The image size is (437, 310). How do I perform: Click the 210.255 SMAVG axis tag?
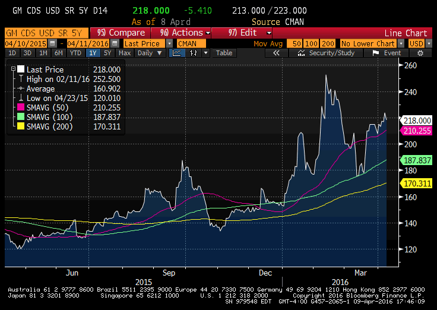pyautogui.click(x=416, y=131)
